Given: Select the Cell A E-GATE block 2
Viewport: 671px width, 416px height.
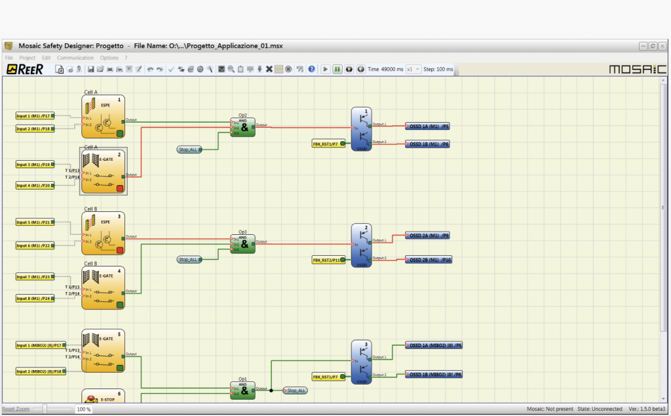Looking at the screenshot, I should pyautogui.click(x=103, y=171).
